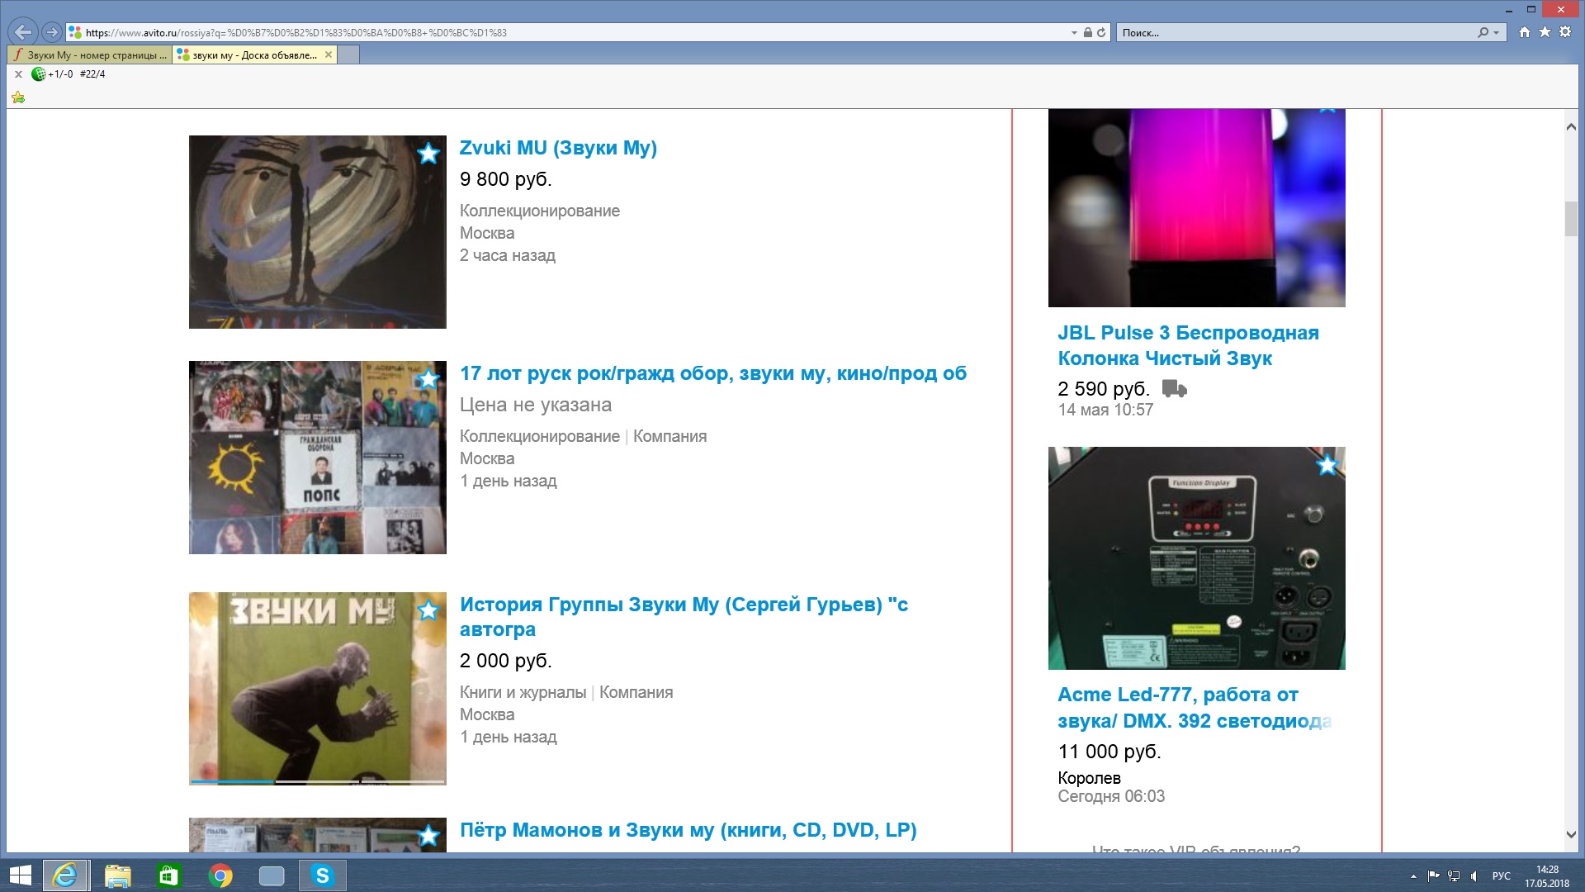Open the browser Home page icon
Image resolution: width=1585 pixels, height=892 pixels.
pyautogui.click(x=1524, y=32)
